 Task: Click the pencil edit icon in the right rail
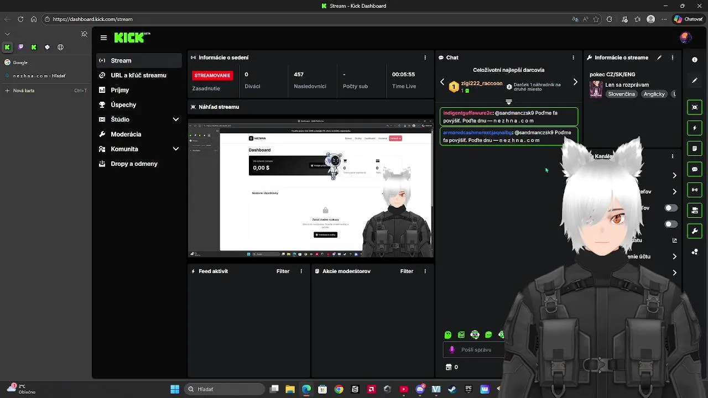pyautogui.click(x=695, y=81)
